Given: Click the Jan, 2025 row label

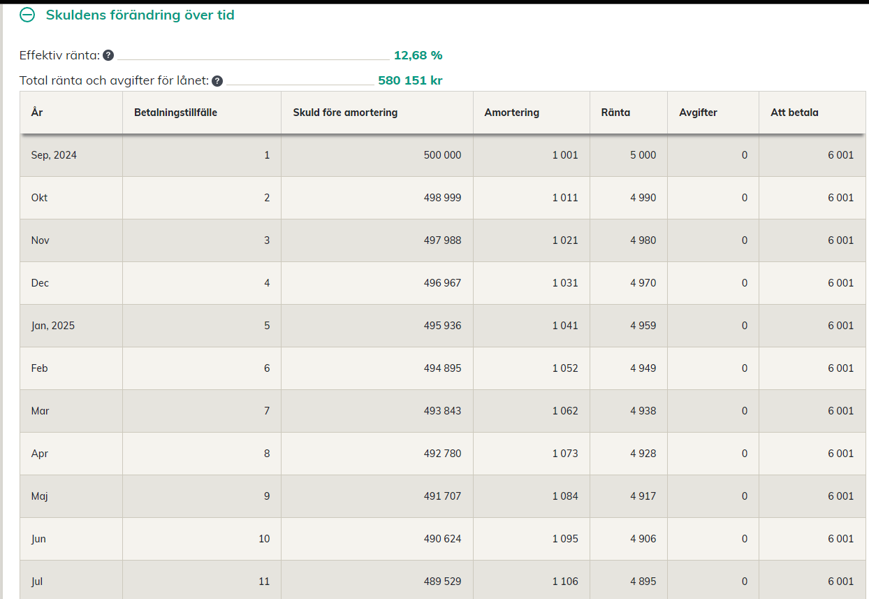Looking at the screenshot, I should pyautogui.click(x=52, y=326).
